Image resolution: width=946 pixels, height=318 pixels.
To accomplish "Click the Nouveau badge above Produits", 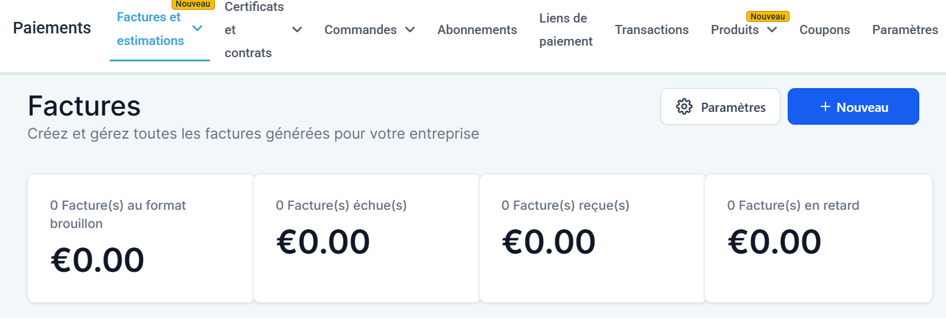I will (768, 16).
